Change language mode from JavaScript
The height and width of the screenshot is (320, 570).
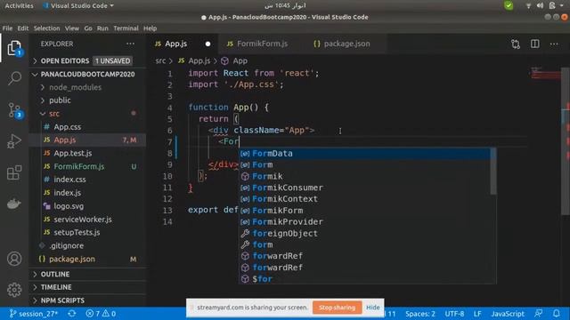coord(508,314)
